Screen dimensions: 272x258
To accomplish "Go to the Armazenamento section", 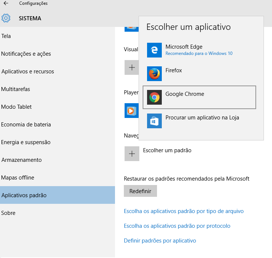I will tap(57, 160).
